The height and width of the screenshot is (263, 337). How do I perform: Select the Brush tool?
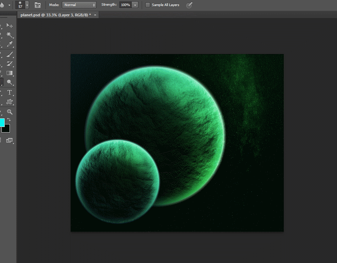10,54
